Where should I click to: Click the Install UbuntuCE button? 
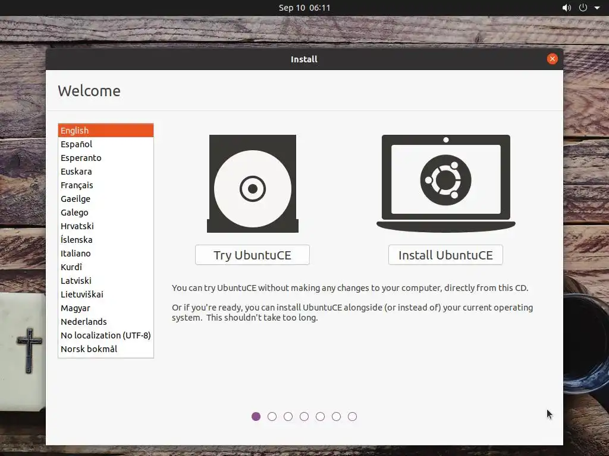pyautogui.click(x=445, y=255)
